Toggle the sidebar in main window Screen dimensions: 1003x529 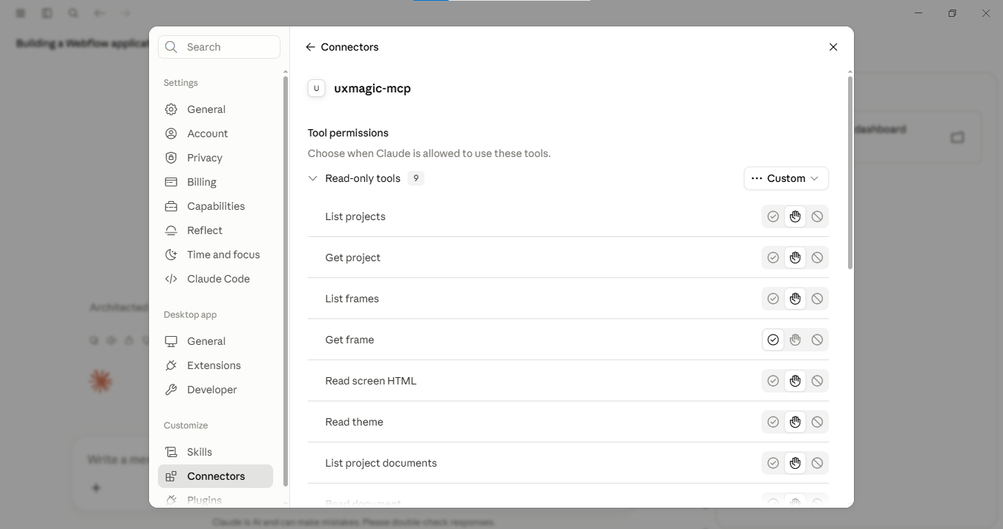pos(47,13)
